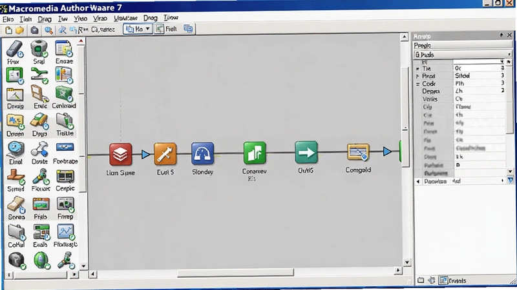Image resolution: width=517 pixels, height=290 pixels.
Task: Select the Dpgs palette icon
Action: pos(39,121)
